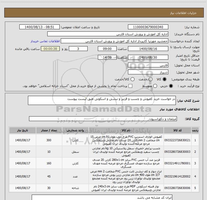
Task: Open the اطلاعات تماس خریدار link
Action: [x=45, y=41]
